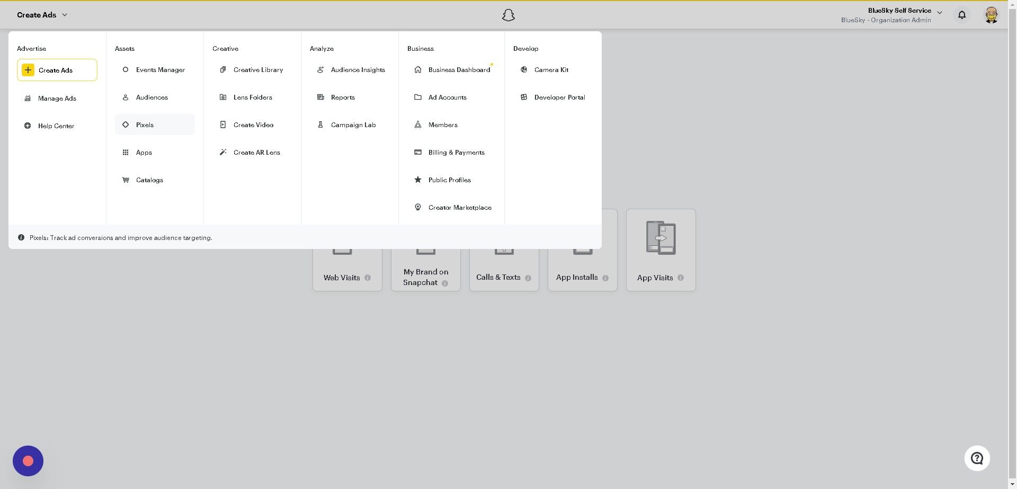Click the Public Profiles star icon
This screenshot has width=1017, height=489.
[418, 180]
